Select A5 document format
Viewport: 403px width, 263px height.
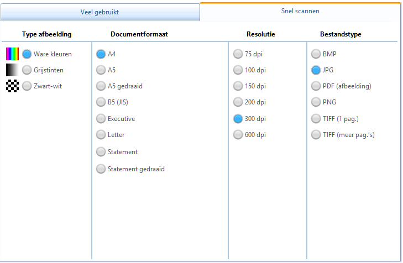pos(101,70)
